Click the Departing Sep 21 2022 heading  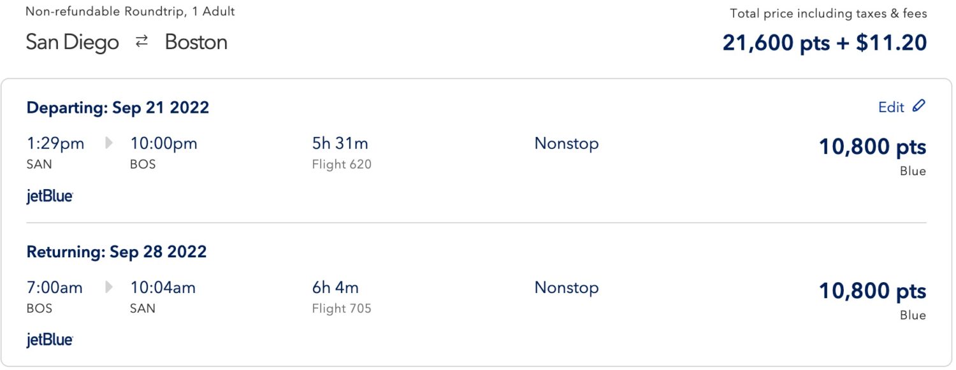tap(117, 107)
